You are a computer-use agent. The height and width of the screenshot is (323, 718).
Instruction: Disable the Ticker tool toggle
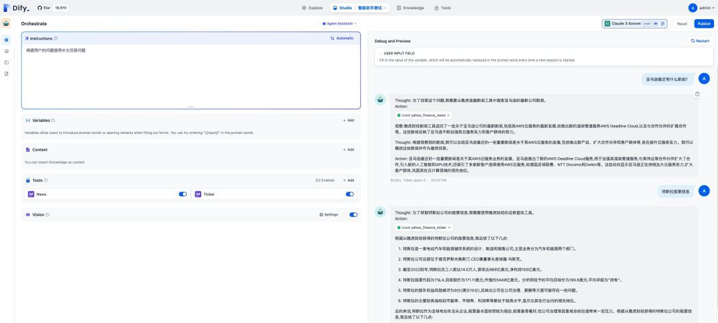tap(350, 194)
